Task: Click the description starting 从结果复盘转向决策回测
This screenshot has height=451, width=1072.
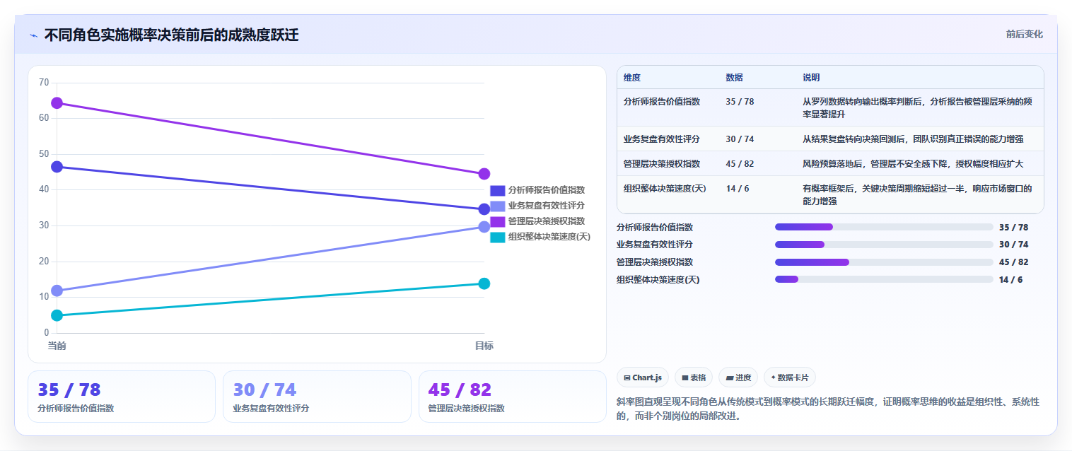Action: [x=913, y=139]
